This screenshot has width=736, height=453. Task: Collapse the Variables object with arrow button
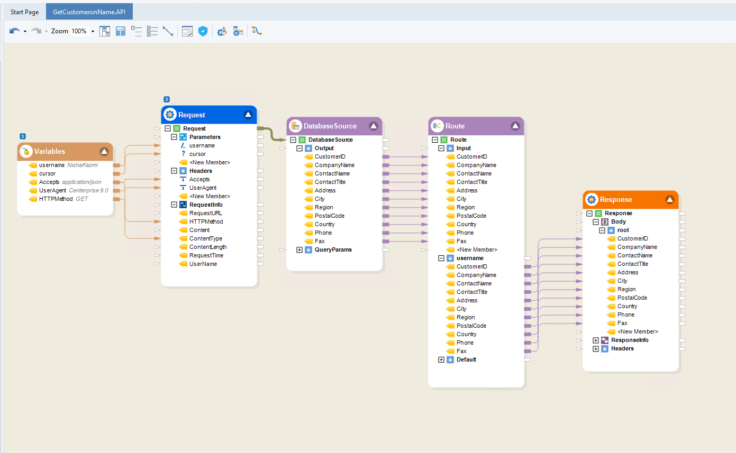(x=104, y=151)
